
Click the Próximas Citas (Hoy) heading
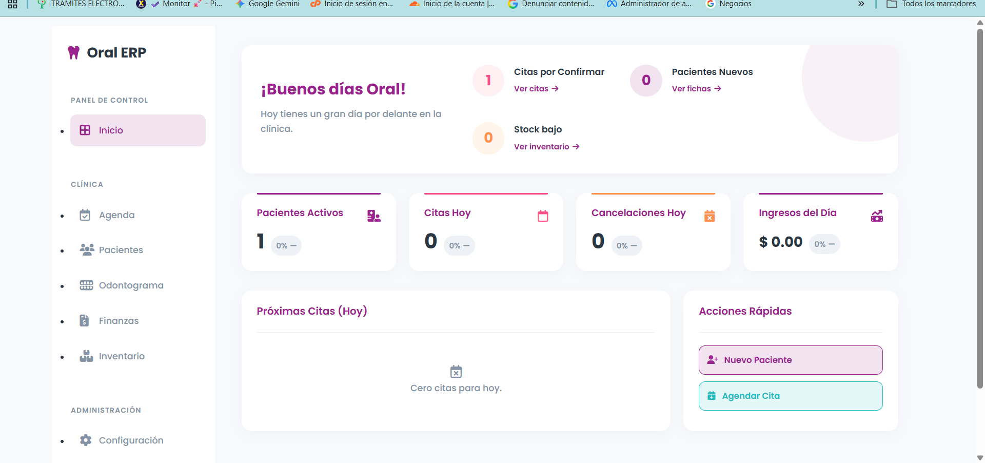point(312,311)
